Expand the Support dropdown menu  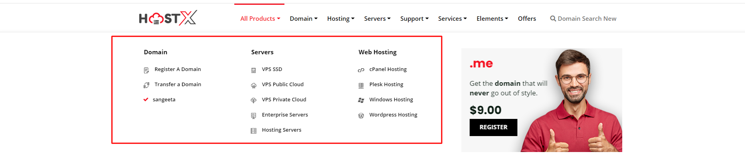[x=414, y=18]
